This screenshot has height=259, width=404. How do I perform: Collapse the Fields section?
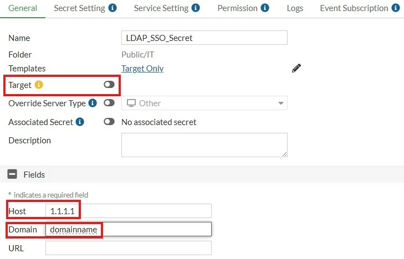click(12, 174)
